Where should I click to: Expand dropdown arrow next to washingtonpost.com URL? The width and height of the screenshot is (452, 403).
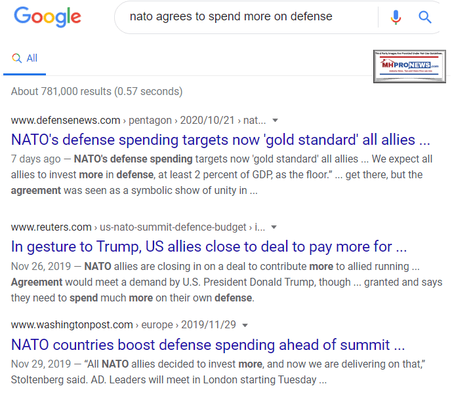245,325
